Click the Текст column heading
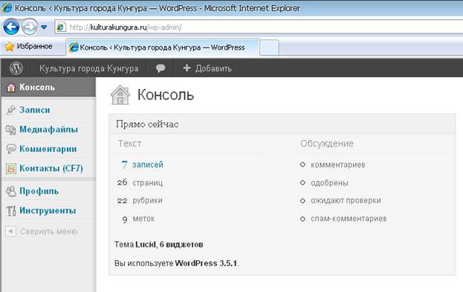The width and height of the screenshot is (463, 292). pyautogui.click(x=130, y=143)
